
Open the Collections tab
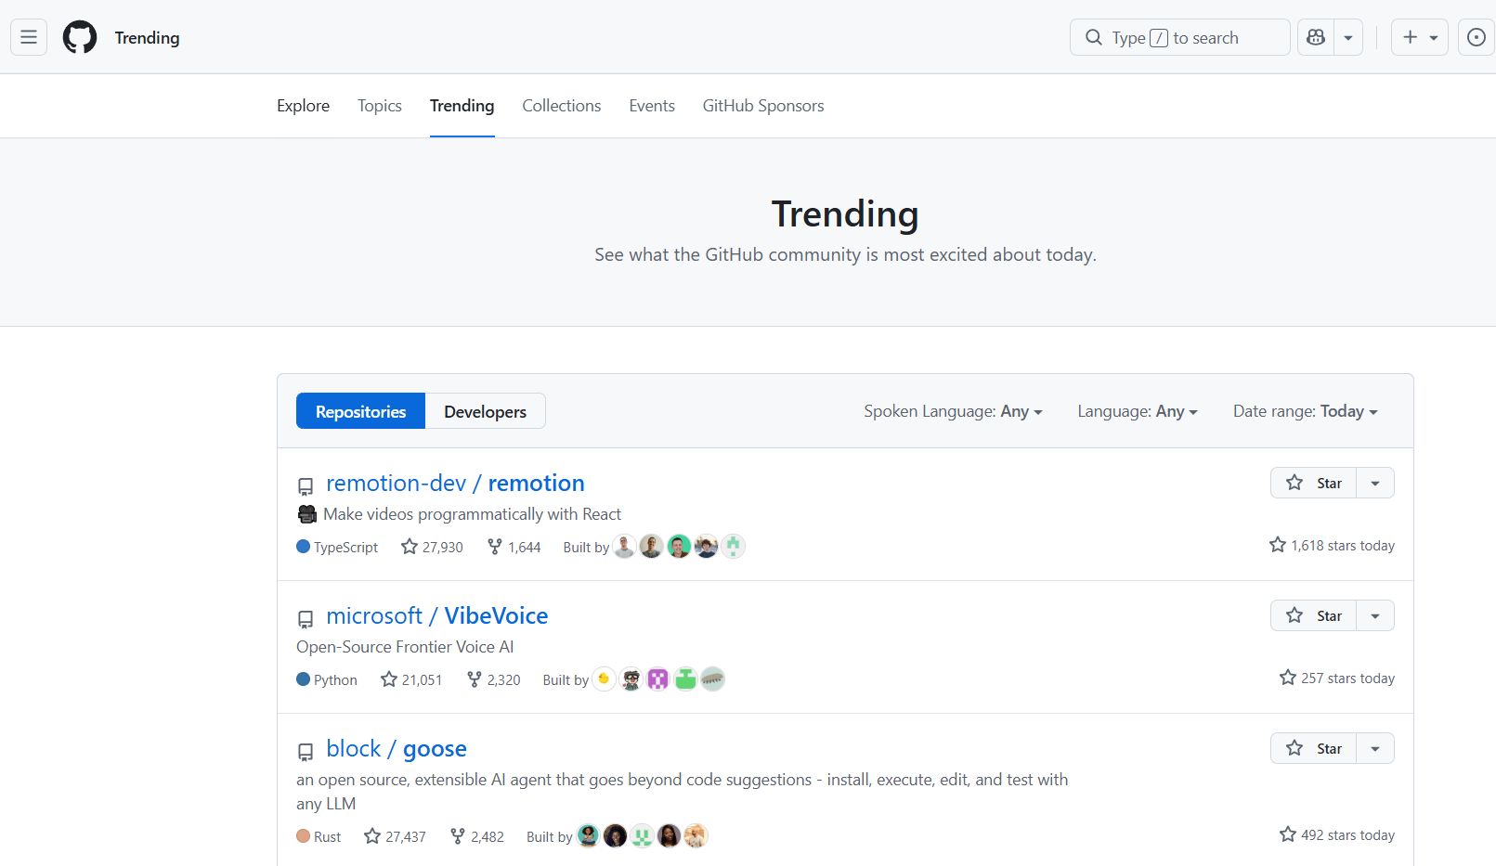pyautogui.click(x=562, y=106)
